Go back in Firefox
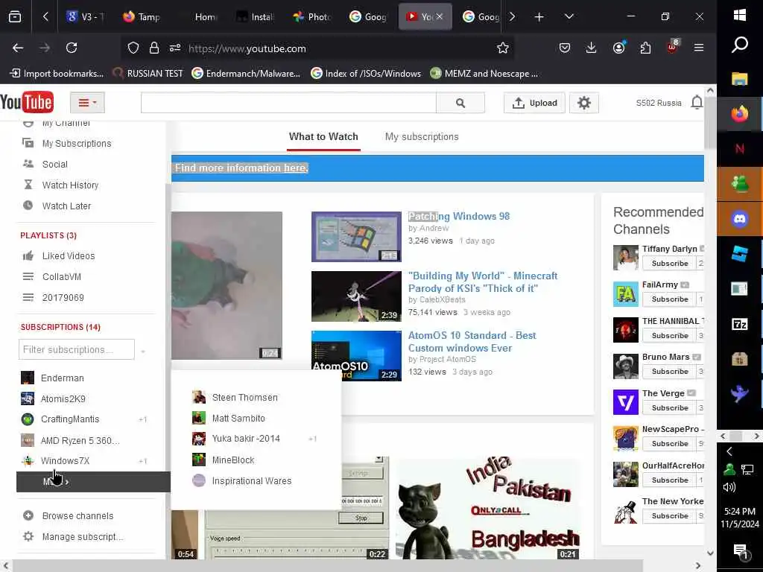Image resolution: width=763 pixels, height=572 pixels. click(x=18, y=48)
